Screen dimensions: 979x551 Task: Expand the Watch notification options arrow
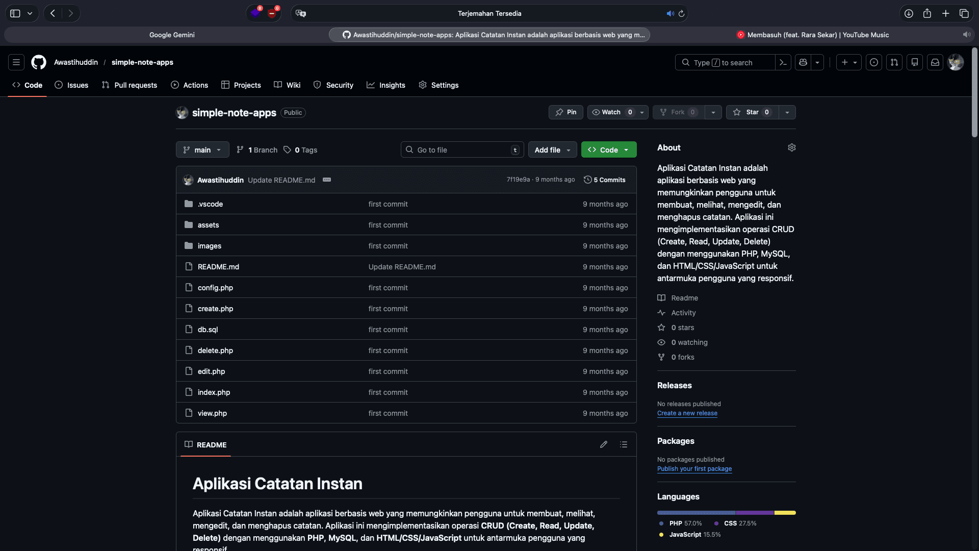click(x=642, y=112)
